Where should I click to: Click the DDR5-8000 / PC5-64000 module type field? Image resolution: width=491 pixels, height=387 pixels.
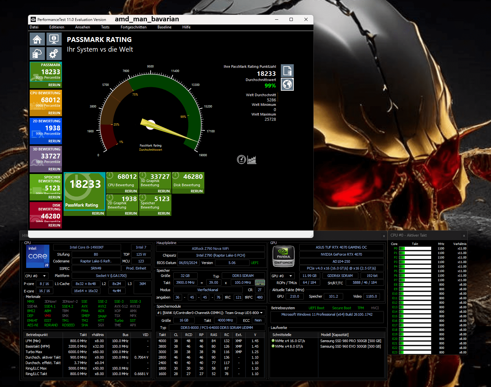(x=217, y=328)
